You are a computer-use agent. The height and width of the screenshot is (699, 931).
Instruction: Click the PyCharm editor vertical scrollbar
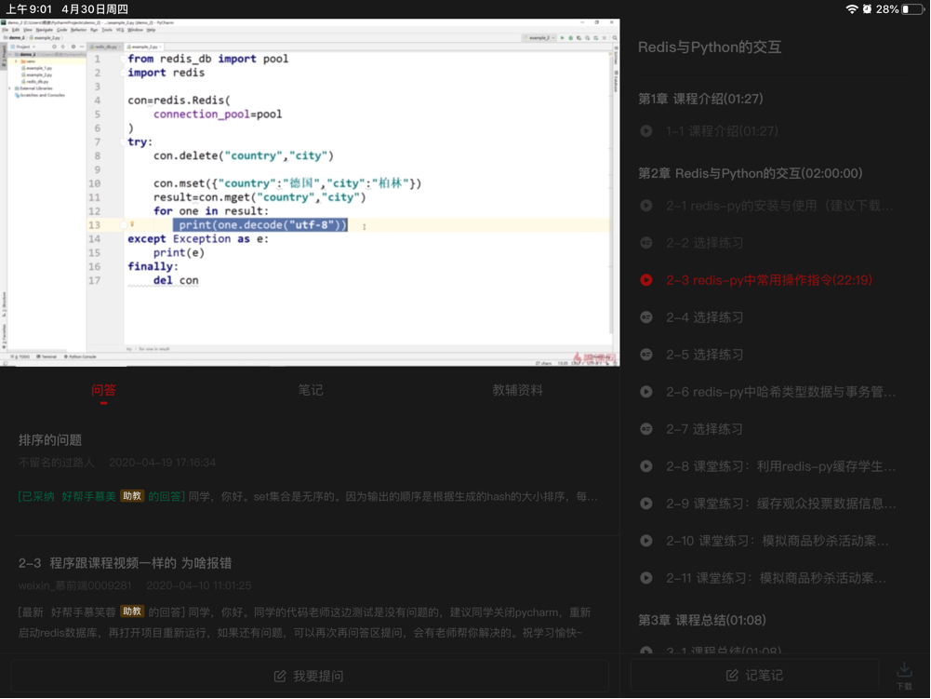611,196
